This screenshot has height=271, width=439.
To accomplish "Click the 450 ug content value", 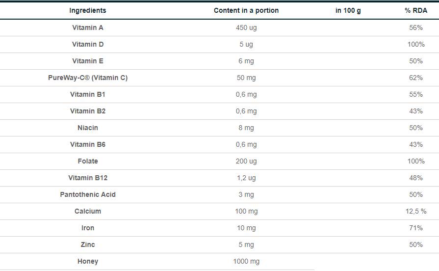I will tap(246, 27).
